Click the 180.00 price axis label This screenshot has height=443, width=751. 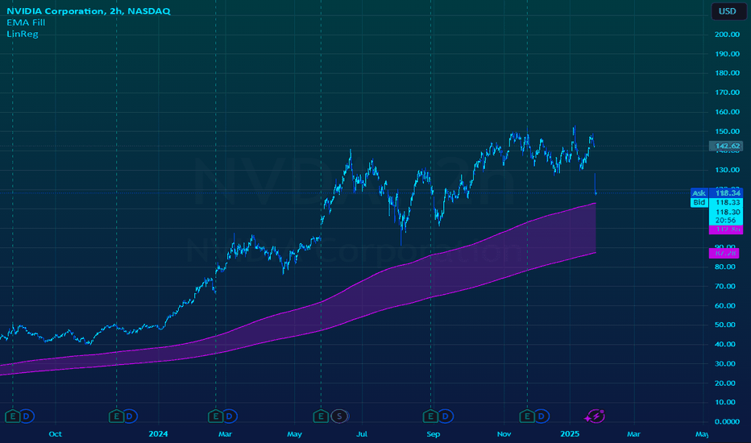click(727, 72)
